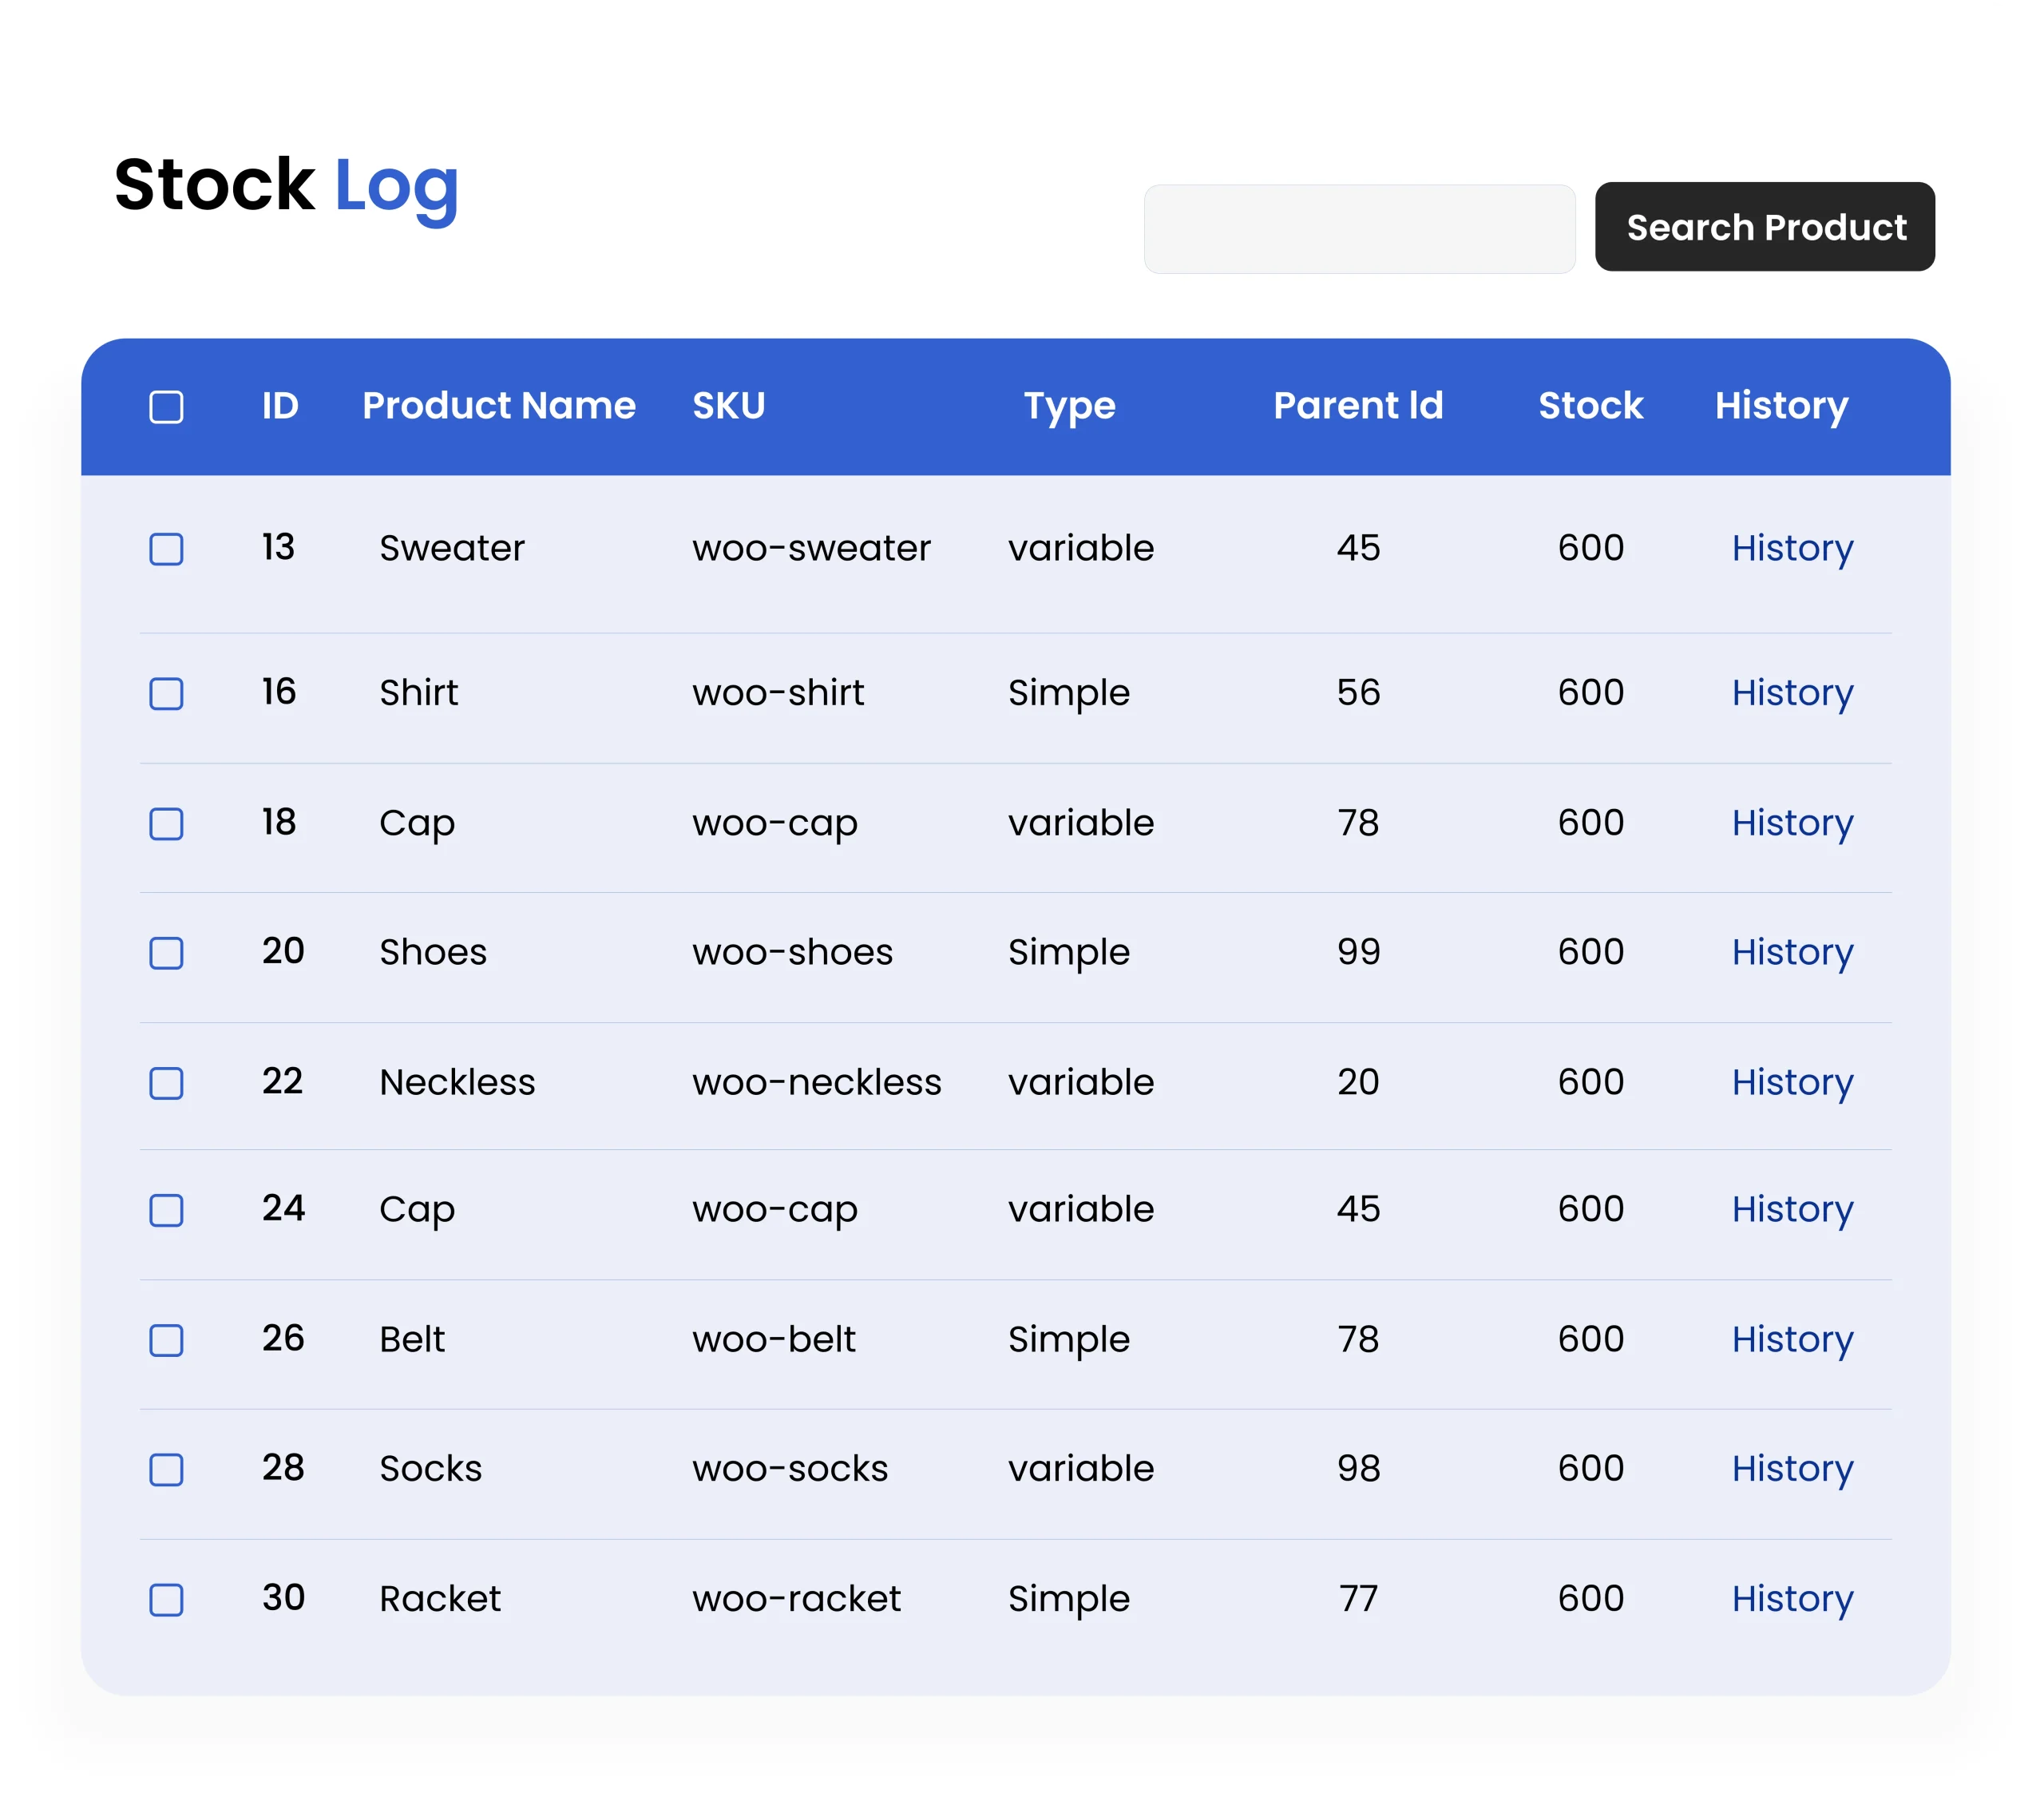
Task: Click the woo-belt SKU cell
Action: (x=774, y=1339)
